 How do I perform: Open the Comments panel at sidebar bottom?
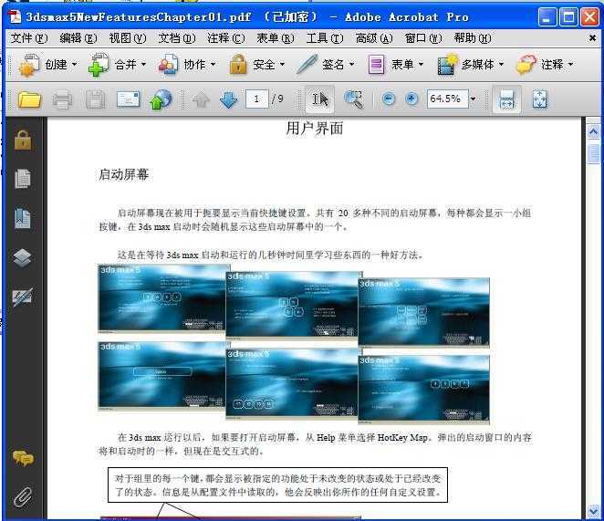coord(23,458)
